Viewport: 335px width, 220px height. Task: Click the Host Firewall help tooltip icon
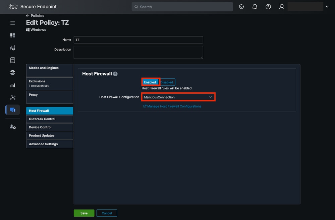click(115, 74)
